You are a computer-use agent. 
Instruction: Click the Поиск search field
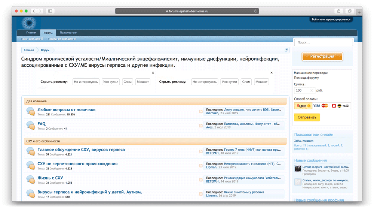pos(323,43)
